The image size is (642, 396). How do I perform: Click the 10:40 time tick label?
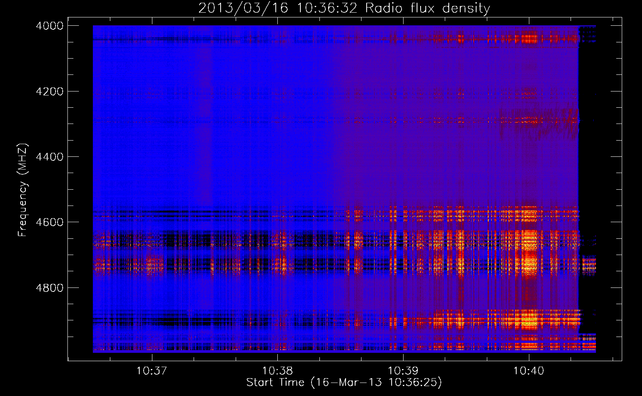click(529, 371)
